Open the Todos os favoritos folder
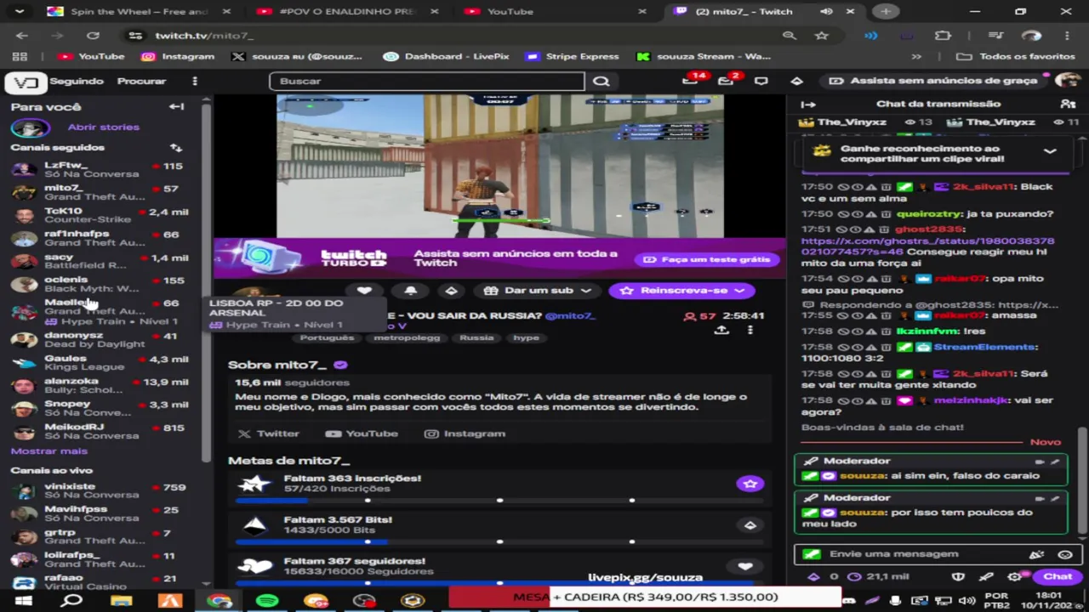Screen dimensions: 1089x612 (1016, 57)
